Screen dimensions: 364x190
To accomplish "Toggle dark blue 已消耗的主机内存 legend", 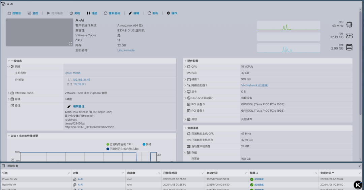I will (122, 149).
